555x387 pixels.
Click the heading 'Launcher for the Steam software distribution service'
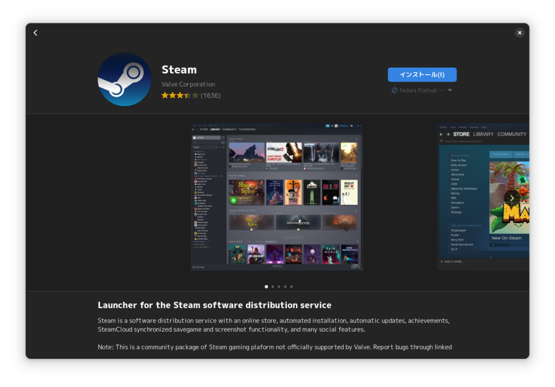point(215,305)
